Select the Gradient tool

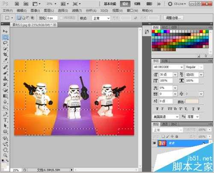click(5, 96)
